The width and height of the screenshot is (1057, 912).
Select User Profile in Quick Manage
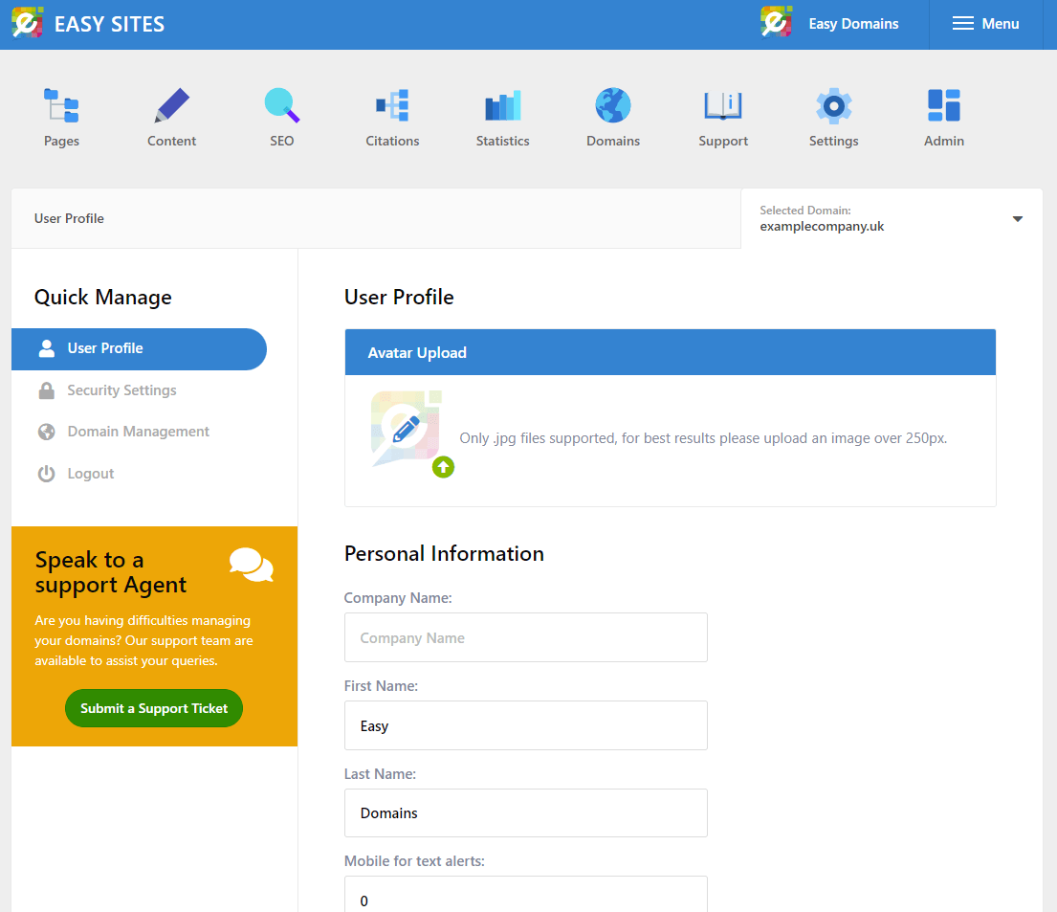139,348
